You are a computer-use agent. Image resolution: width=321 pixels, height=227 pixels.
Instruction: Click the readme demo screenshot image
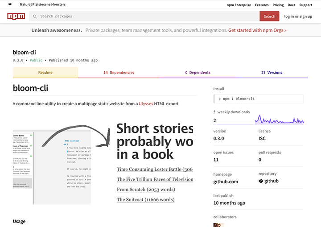tap(103, 164)
